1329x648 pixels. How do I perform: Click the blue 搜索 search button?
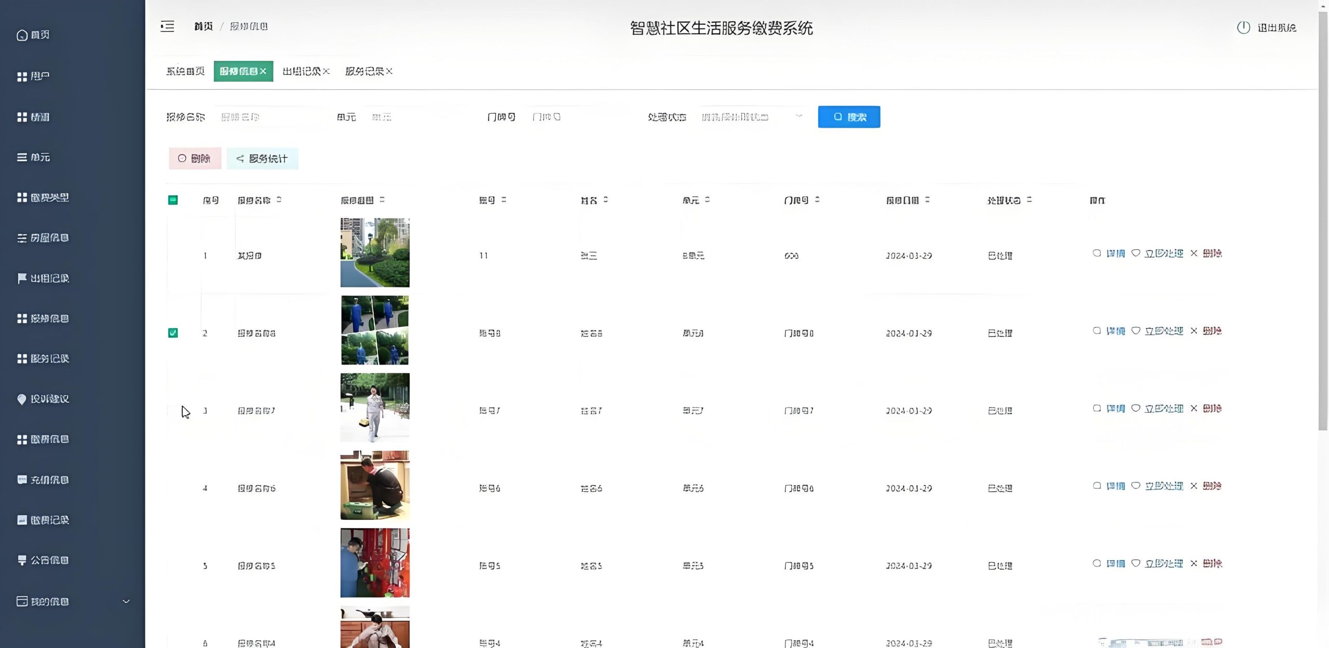coord(849,117)
